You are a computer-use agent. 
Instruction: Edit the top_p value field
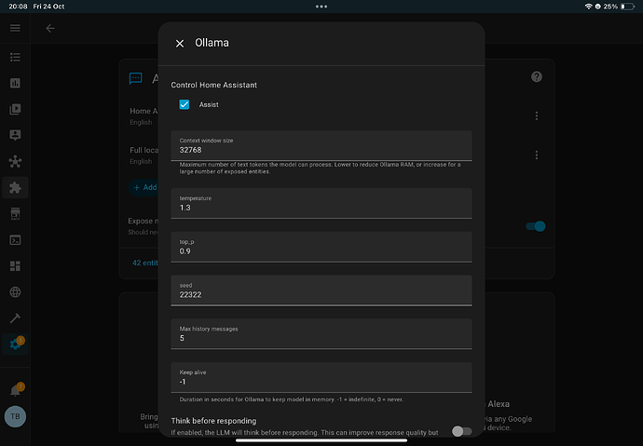coord(321,247)
